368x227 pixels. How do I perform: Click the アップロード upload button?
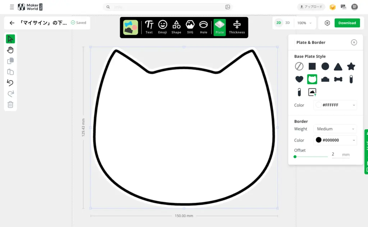pos(311,7)
